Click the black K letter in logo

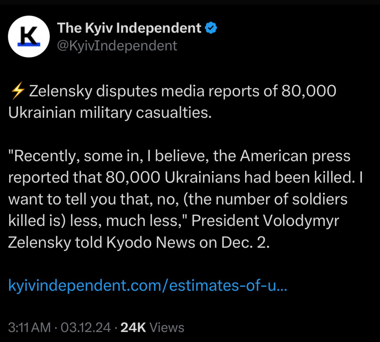click(29, 35)
